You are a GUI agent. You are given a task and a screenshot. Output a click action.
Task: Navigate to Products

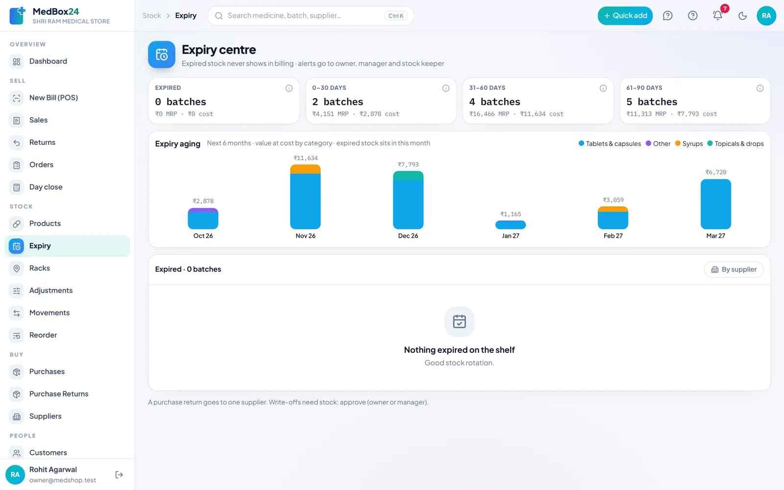point(67,223)
